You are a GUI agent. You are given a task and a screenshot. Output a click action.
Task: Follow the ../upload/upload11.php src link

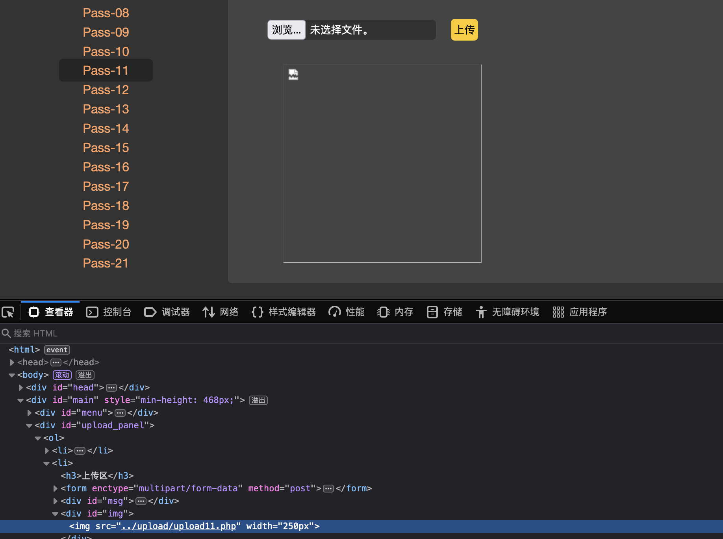pyautogui.click(x=178, y=526)
